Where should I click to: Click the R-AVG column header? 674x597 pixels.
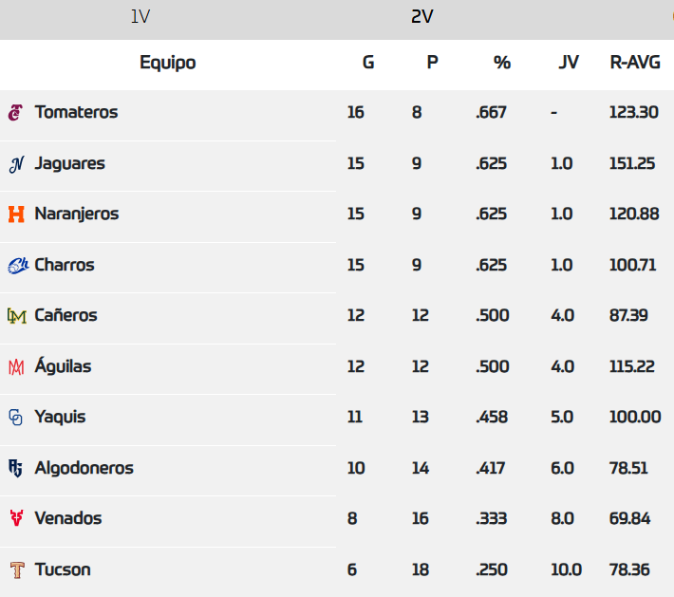pyautogui.click(x=635, y=63)
